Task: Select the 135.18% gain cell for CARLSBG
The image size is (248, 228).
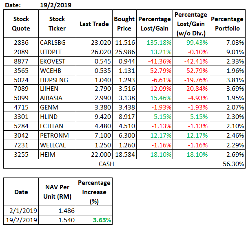Action: (x=154, y=42)
